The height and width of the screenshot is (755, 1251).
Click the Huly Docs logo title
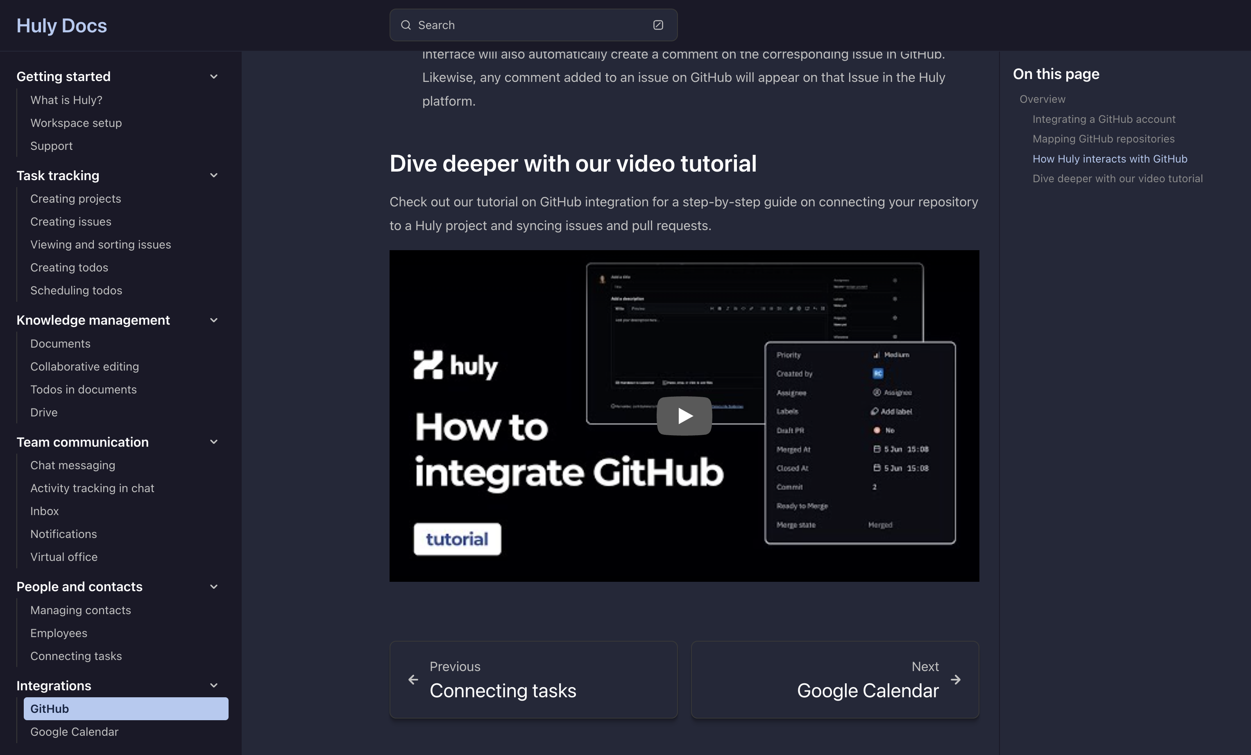click(61, 25)
